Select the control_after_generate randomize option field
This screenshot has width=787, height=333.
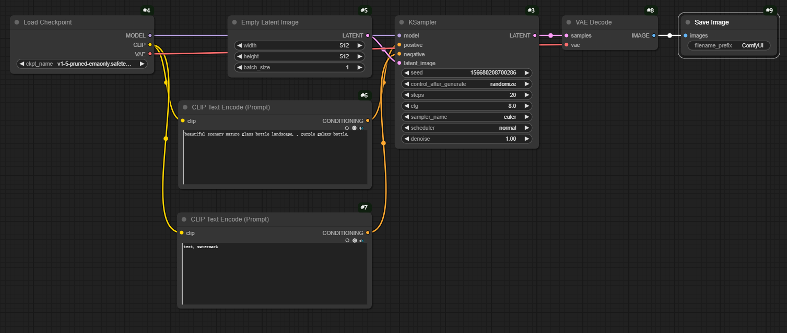click(x=466, y=84)
